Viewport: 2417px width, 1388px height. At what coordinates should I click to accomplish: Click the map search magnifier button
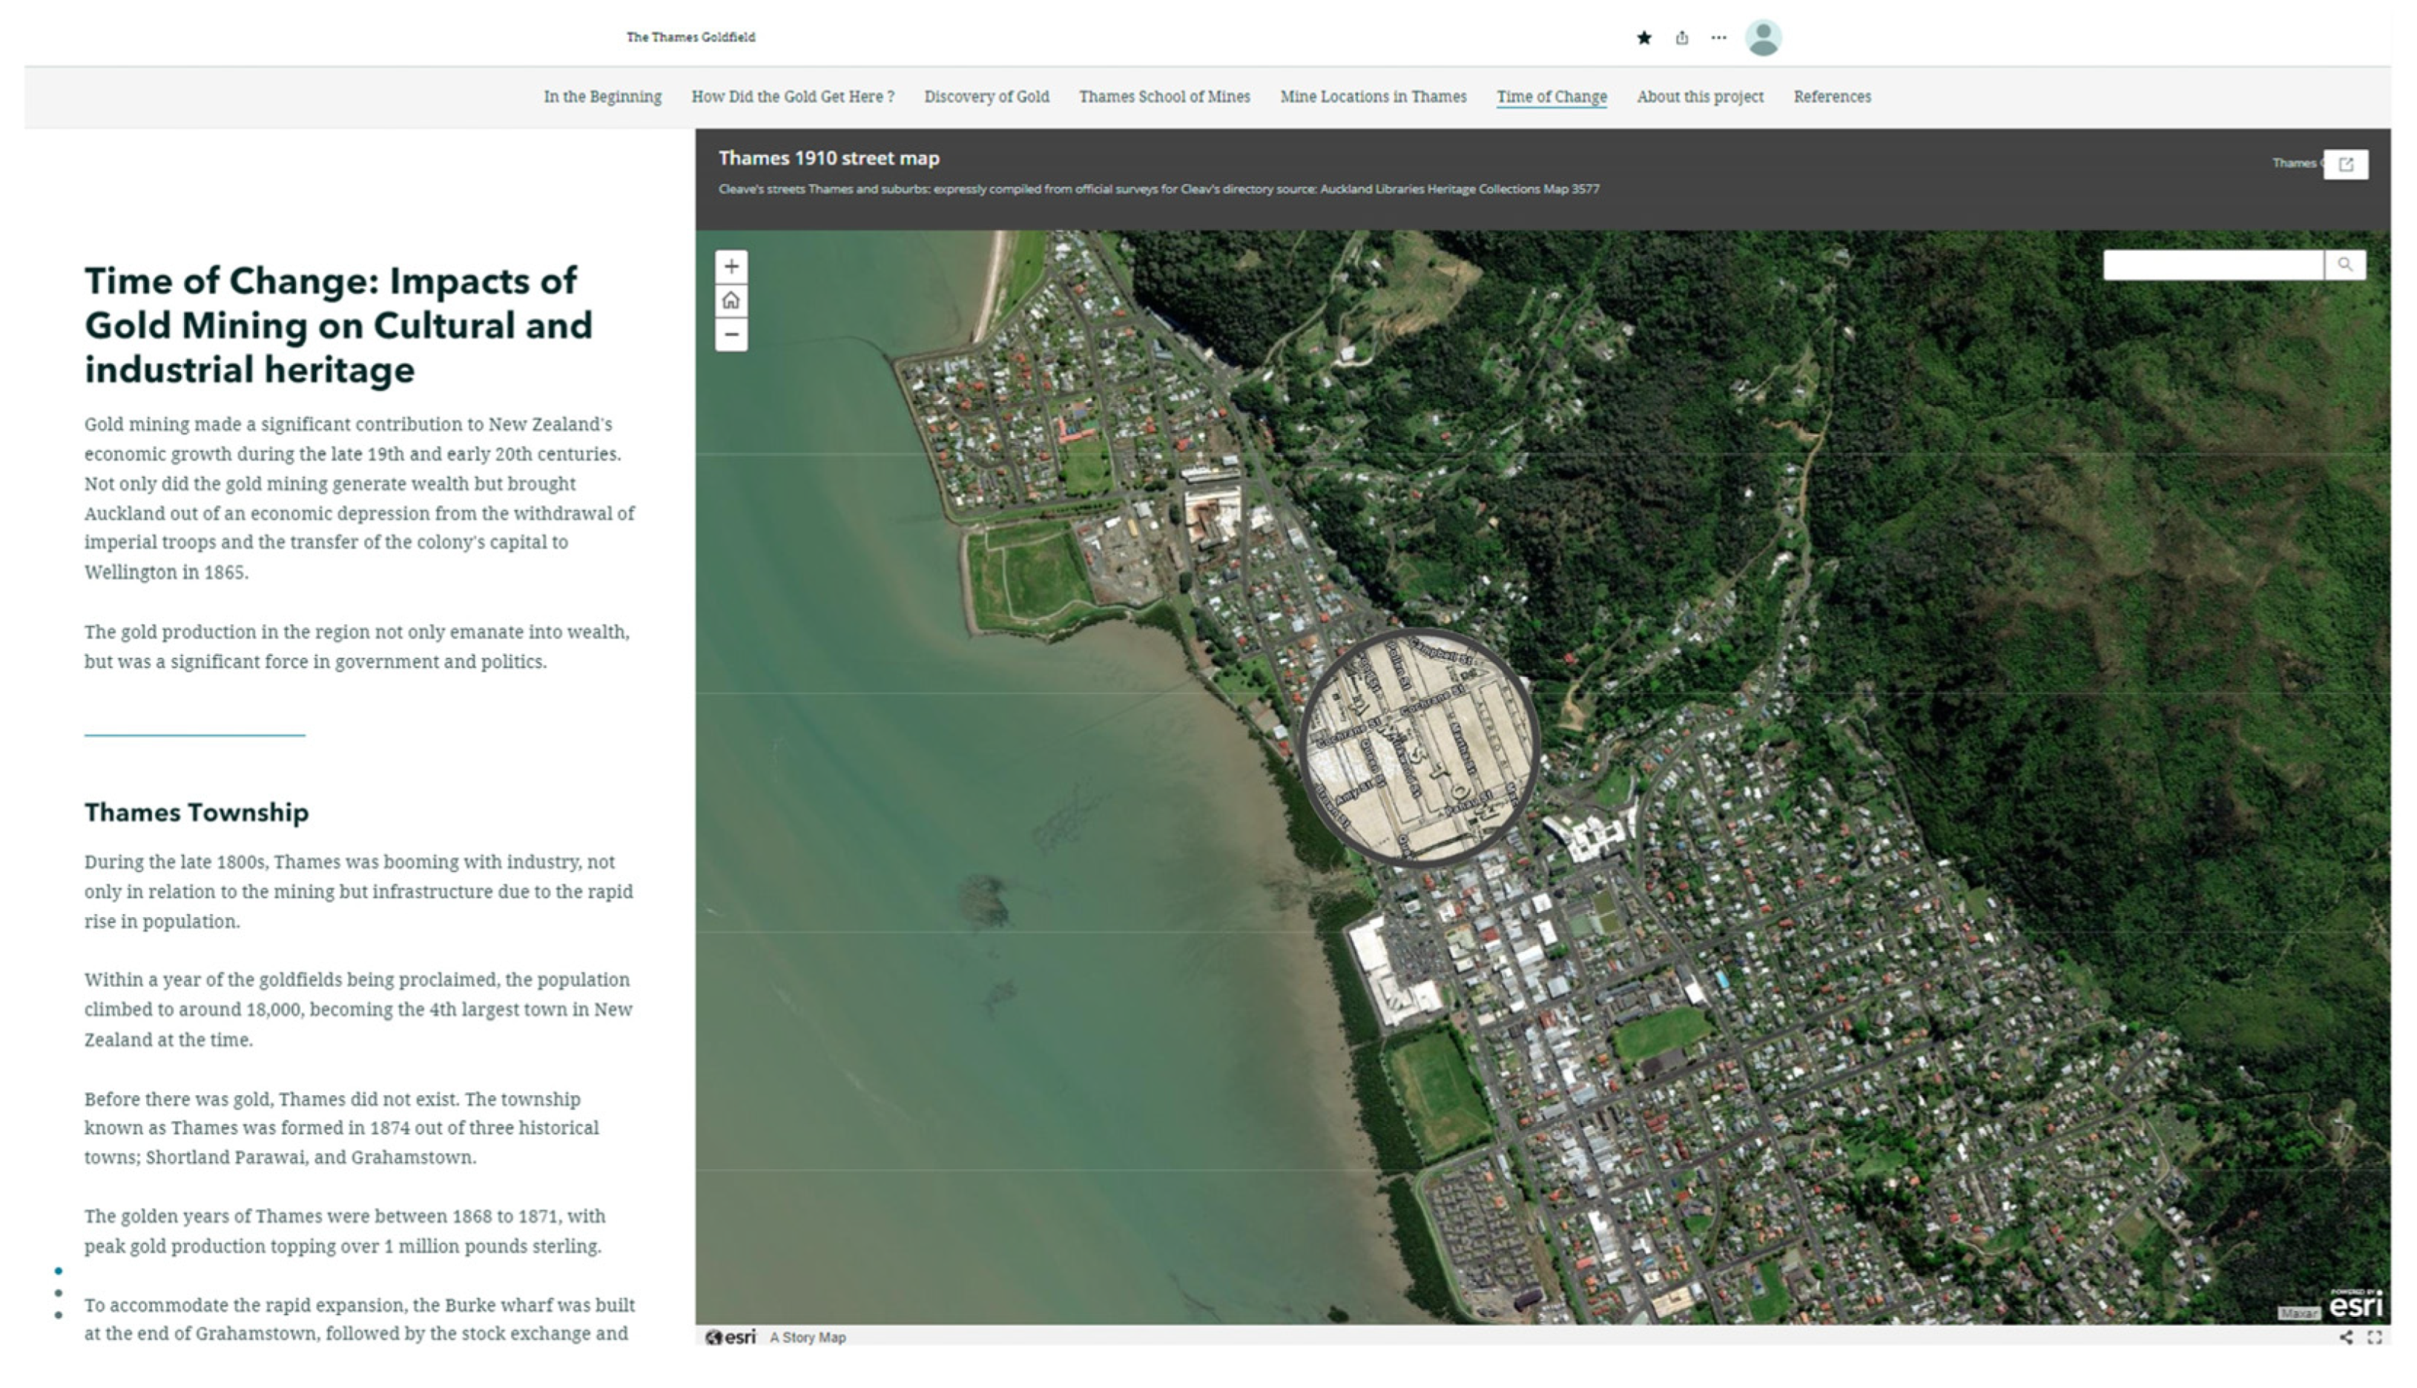point(2344,265)
